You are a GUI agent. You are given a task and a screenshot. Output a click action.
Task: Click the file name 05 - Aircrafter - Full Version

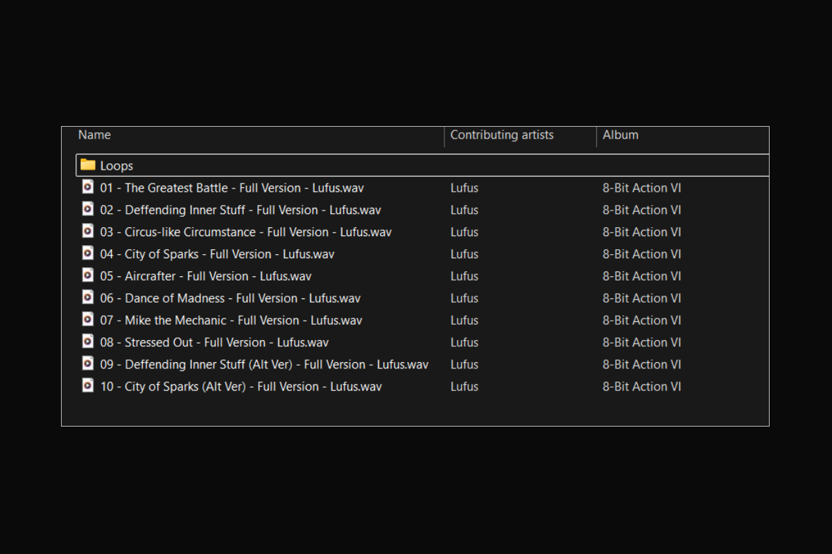tap(206, 276)
